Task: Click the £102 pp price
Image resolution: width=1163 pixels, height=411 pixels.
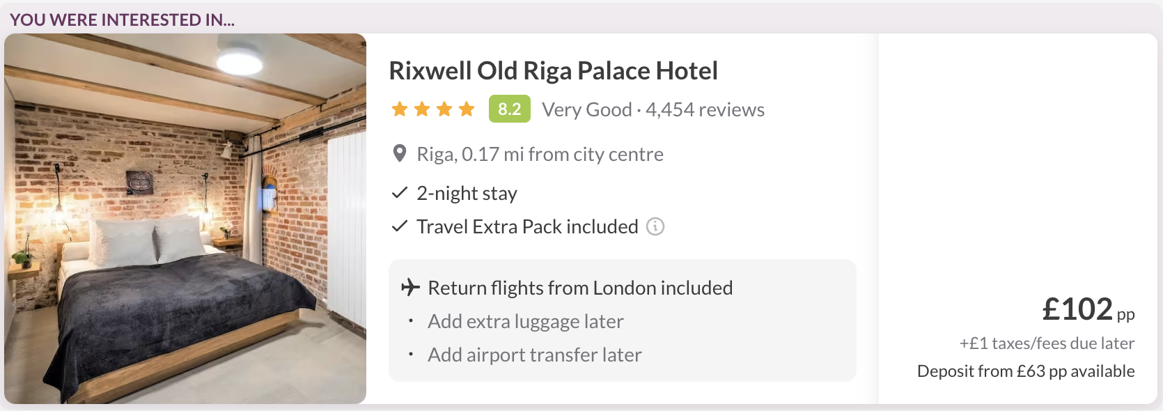Action: pos(1087,309)
